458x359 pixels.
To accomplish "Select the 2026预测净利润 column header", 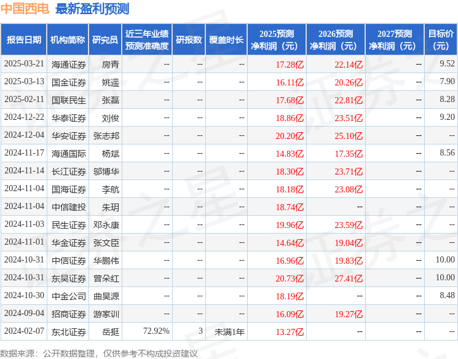I will (336, 40).
